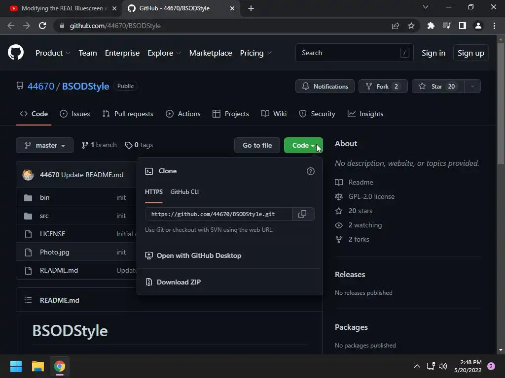View the 1 branch link
Viewport: 505px width, 378px height.
pos(99,145)
